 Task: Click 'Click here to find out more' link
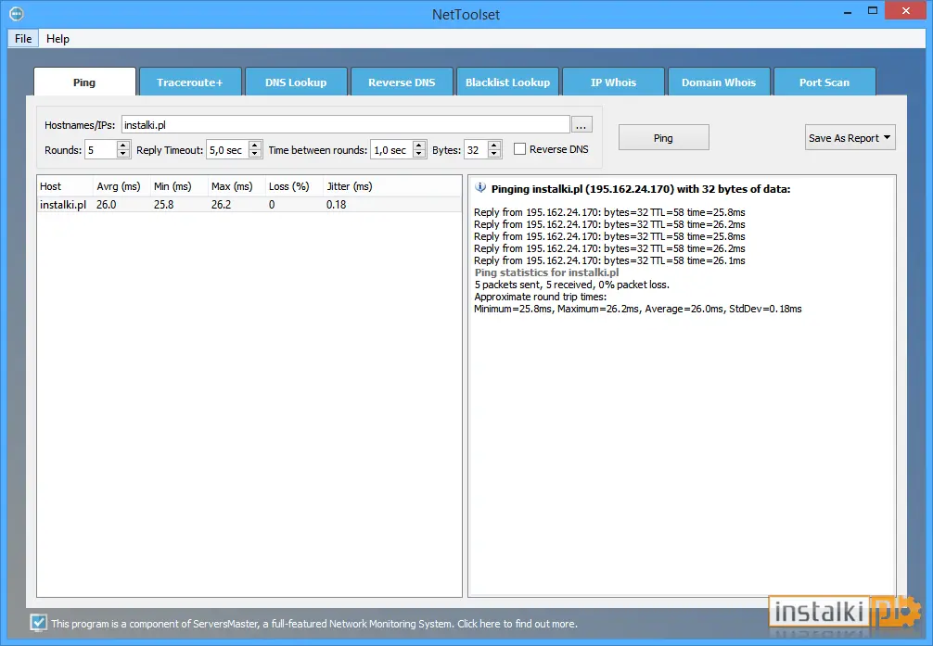518,624
